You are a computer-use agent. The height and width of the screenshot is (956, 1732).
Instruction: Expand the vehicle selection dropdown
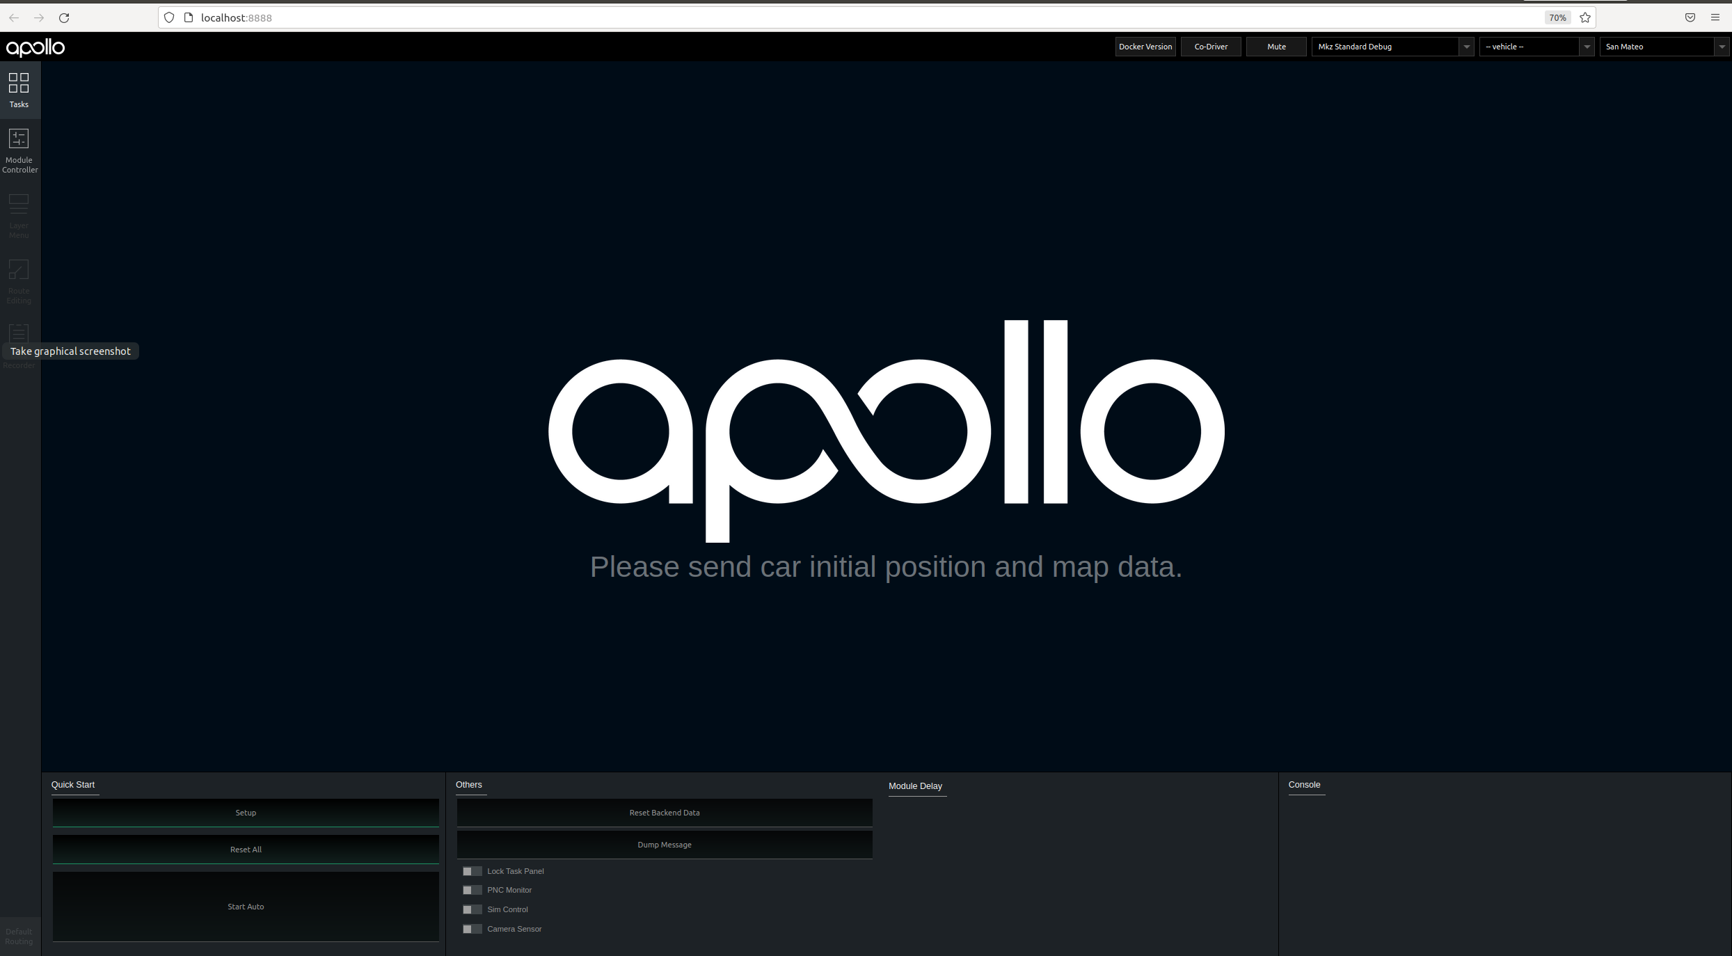(x=1536, y=47)
